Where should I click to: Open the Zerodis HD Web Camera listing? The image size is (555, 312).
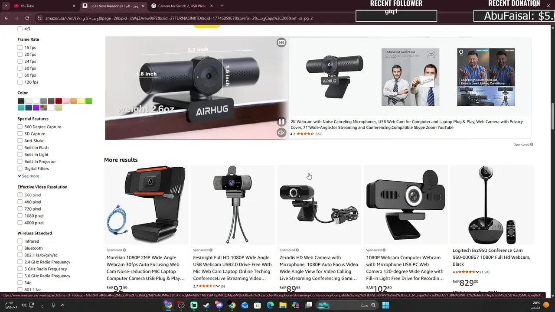tap(319, 268)
